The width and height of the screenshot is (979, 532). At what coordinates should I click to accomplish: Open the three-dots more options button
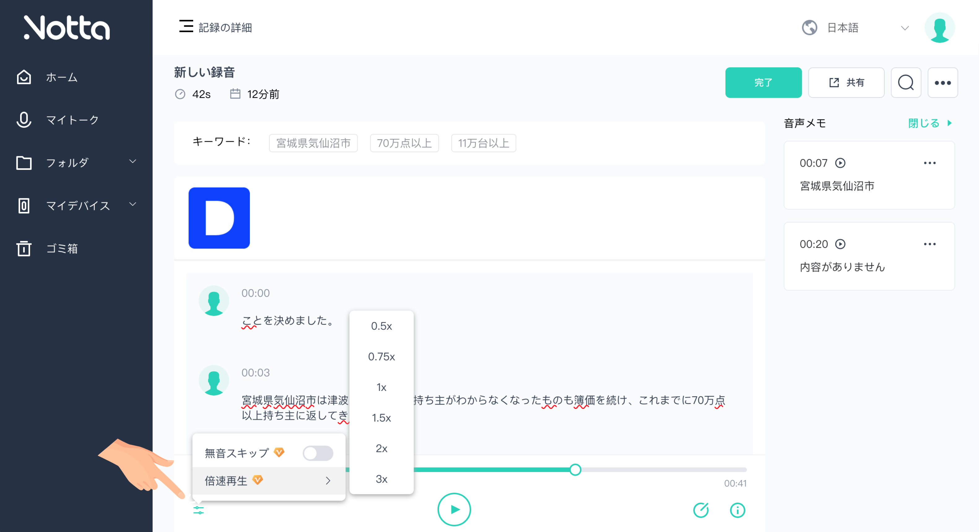tap(942, 82)
